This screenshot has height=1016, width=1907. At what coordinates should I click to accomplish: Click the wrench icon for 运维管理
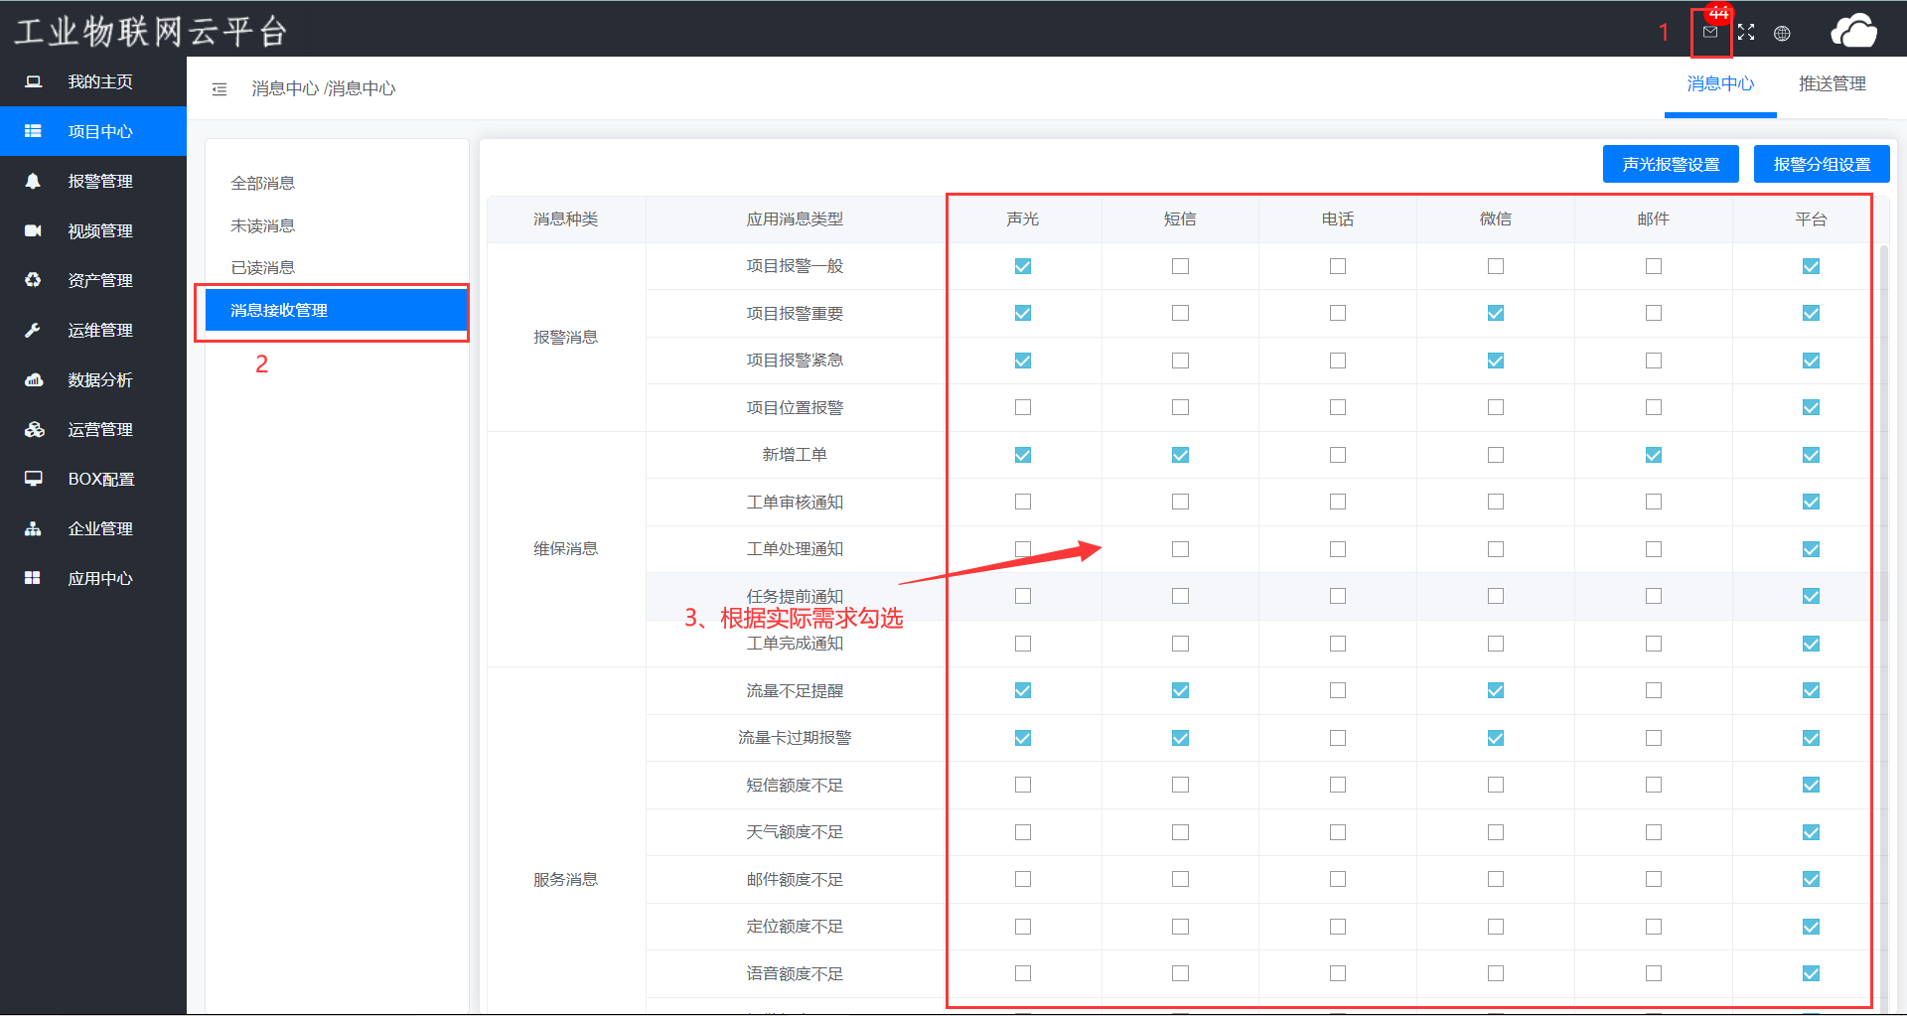(x=33, y=330)
